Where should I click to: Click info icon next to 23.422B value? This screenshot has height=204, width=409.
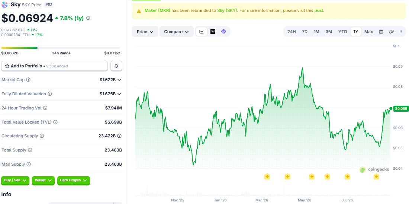[x=119, y=136]
